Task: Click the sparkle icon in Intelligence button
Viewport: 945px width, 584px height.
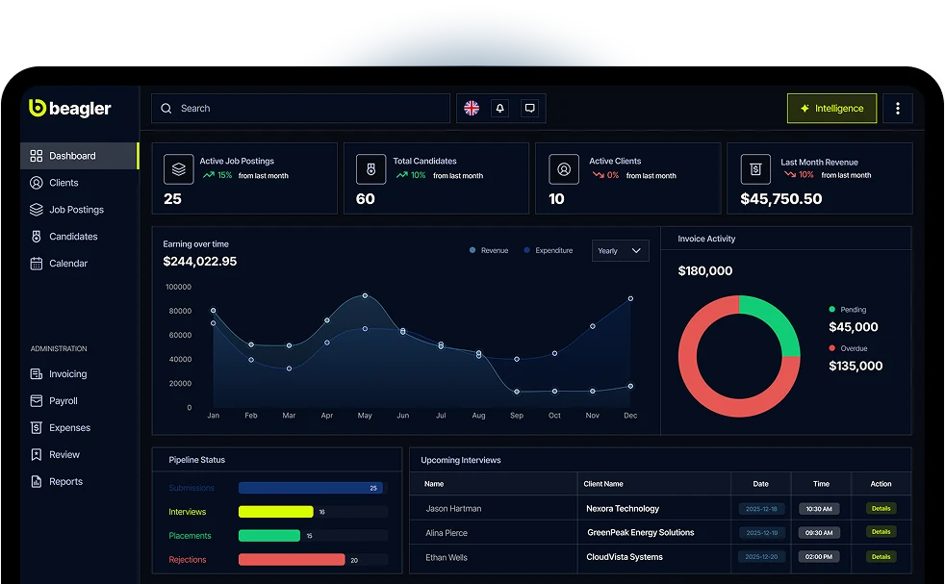Action: [805, 109]
